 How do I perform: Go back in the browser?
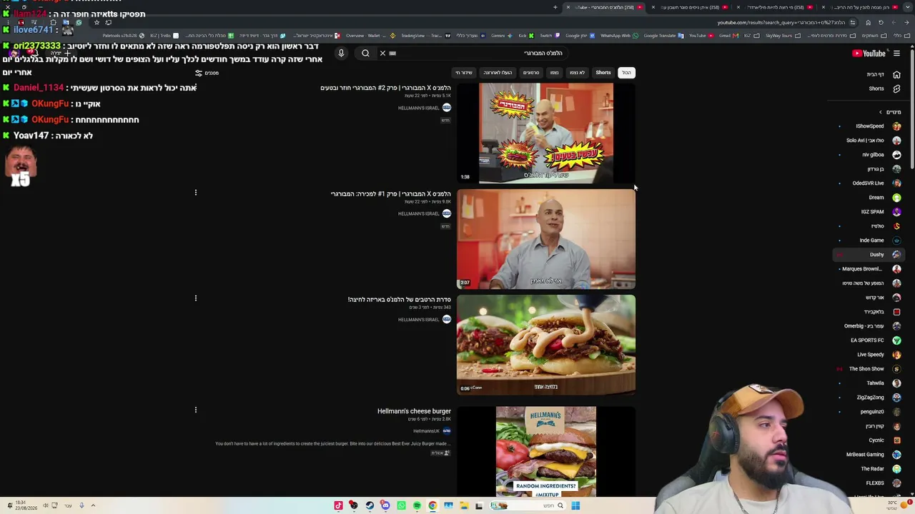coord(908,22)
